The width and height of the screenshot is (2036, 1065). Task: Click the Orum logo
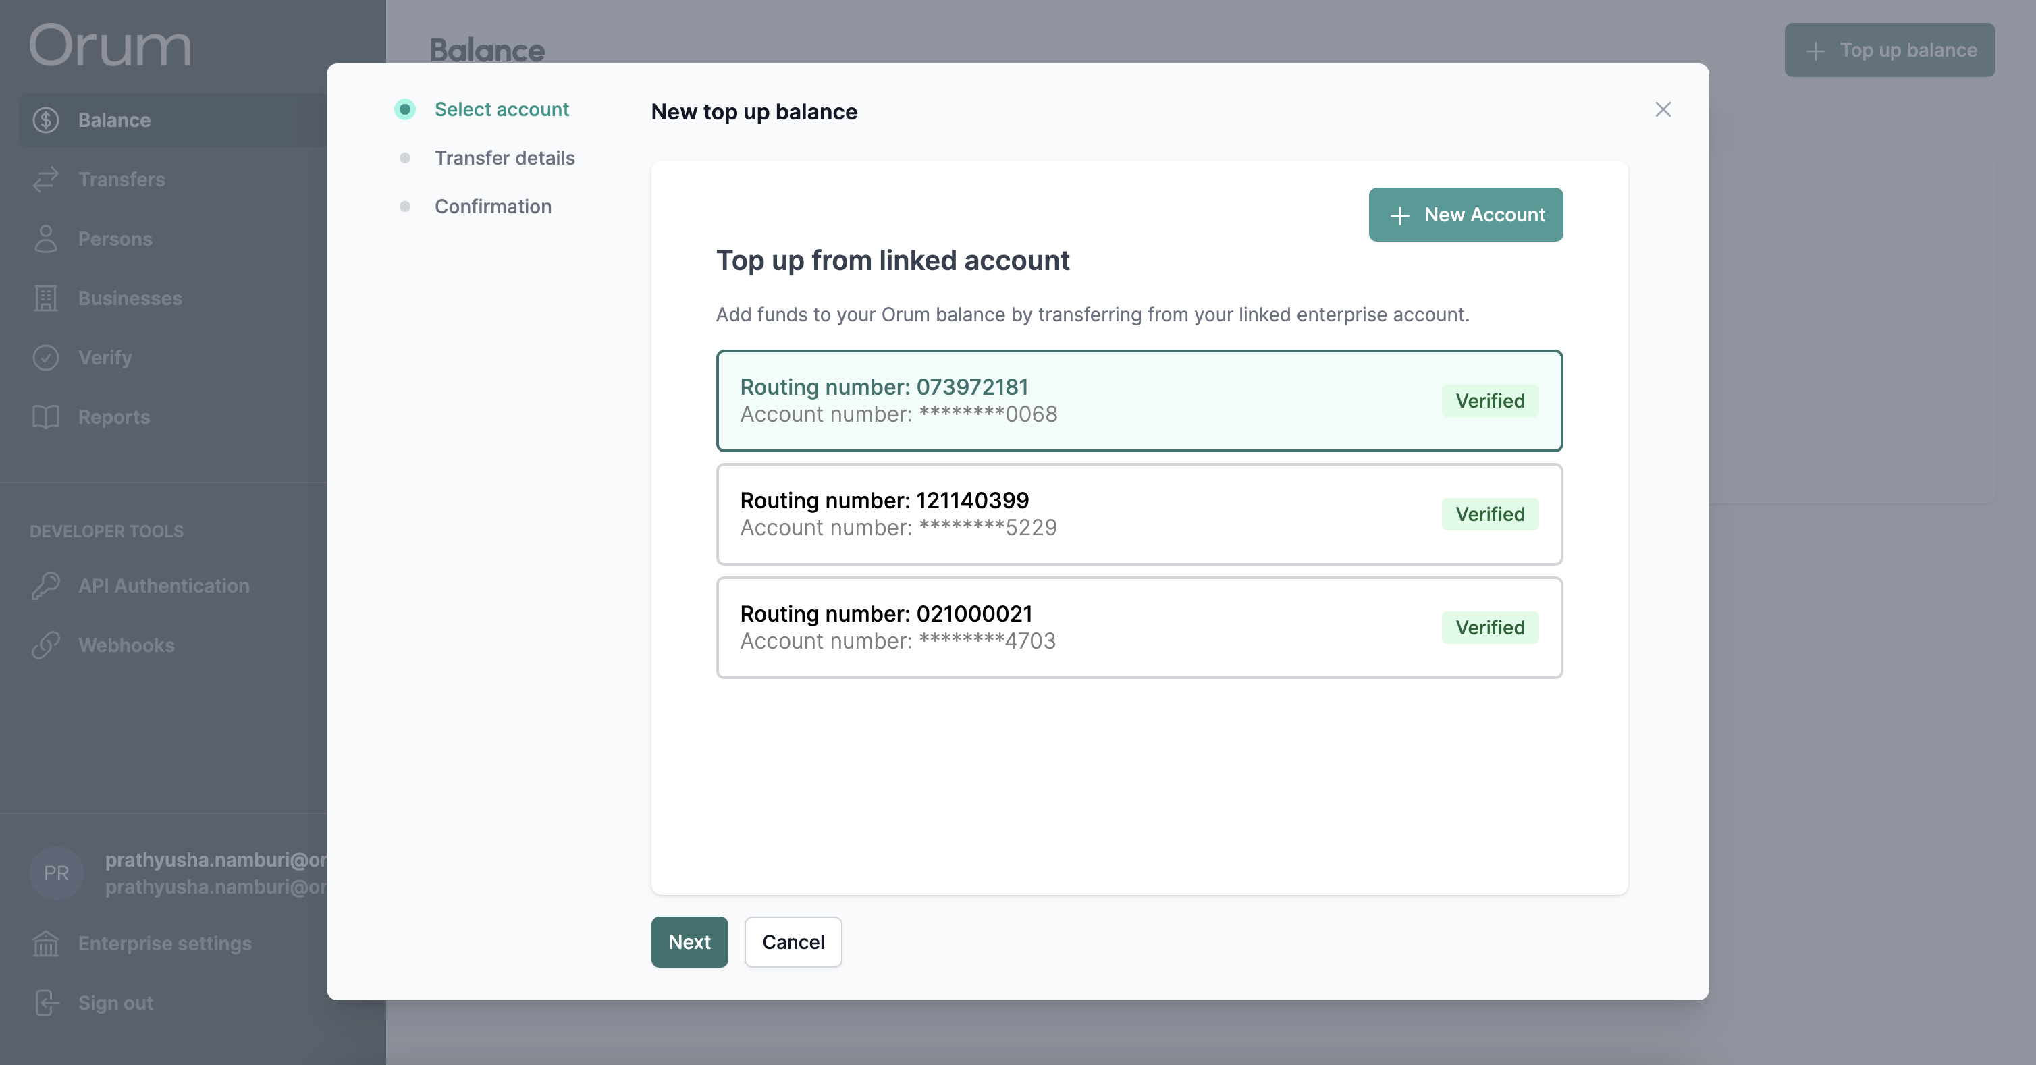[109, 46]
